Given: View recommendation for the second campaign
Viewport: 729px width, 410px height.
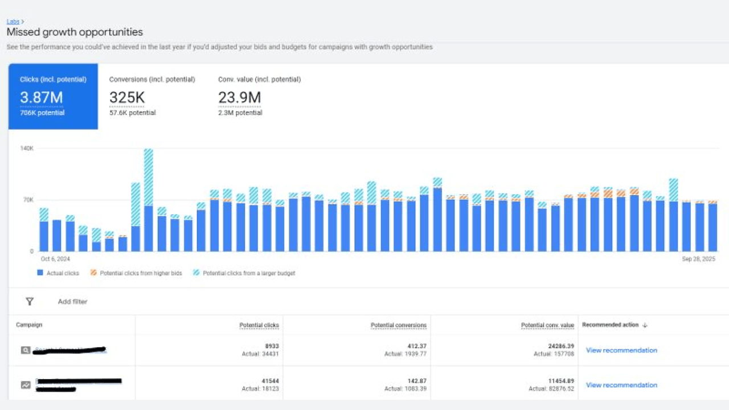Looking at the screenshot, I should pos(621,385).
